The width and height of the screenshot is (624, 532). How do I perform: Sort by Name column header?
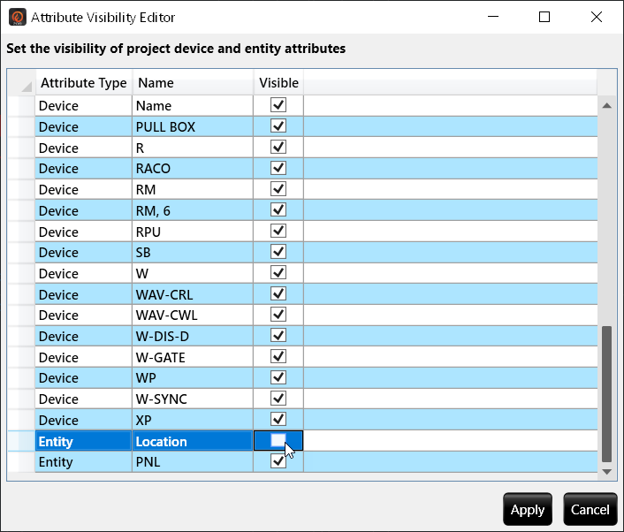(193, 83)
